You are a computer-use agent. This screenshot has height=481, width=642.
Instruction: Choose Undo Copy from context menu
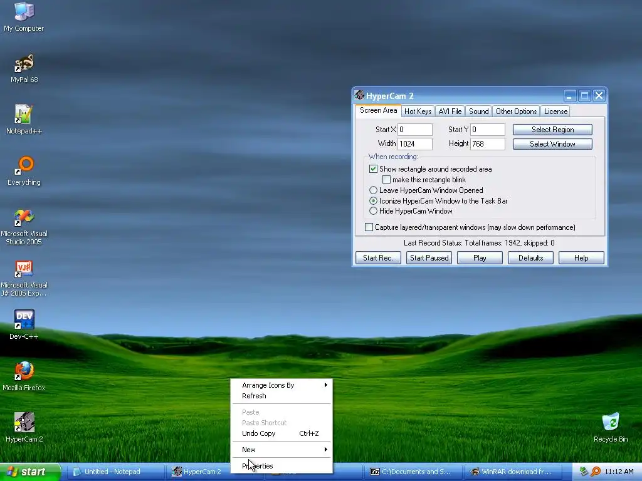click(282, 433)
